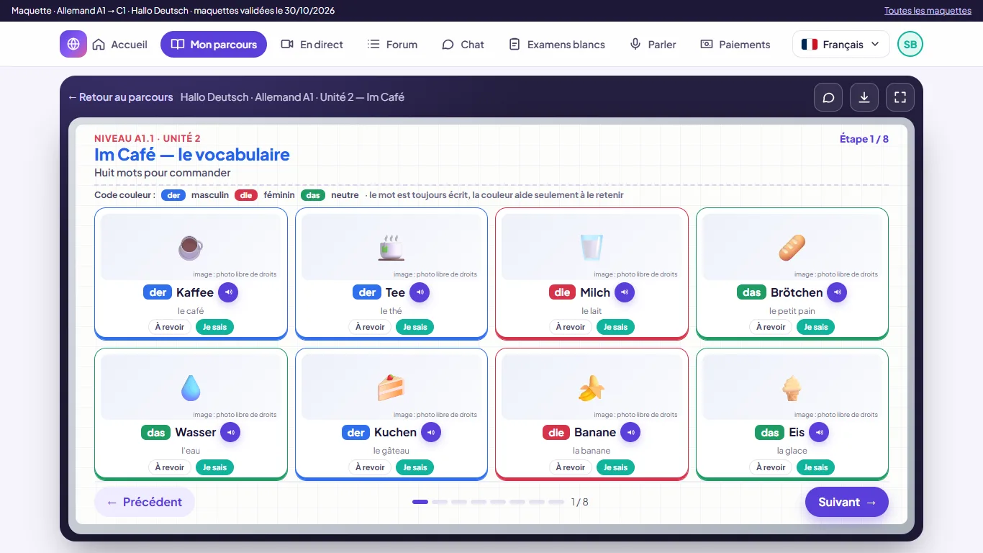Download the lesson with the download icon
This screenshot has height=553, width=983.
tap(864, 97)
